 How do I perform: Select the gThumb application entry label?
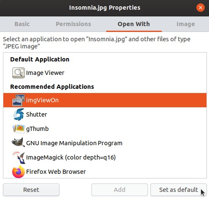(x=38, y=129)
